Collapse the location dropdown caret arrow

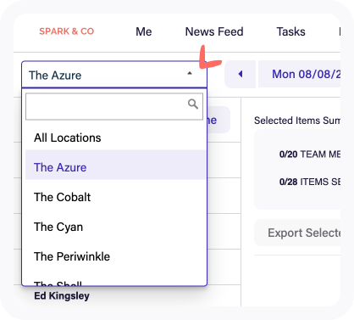tap(190, 74)
